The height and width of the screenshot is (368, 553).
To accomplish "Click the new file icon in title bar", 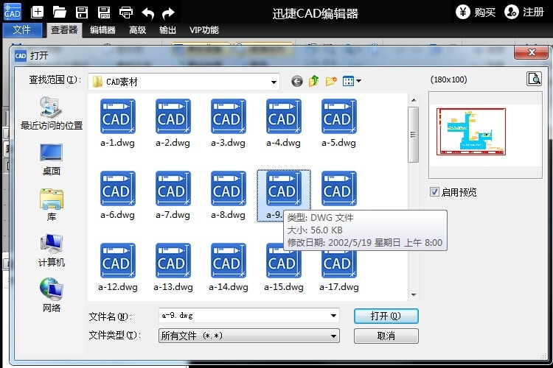I will click(38, 12).
